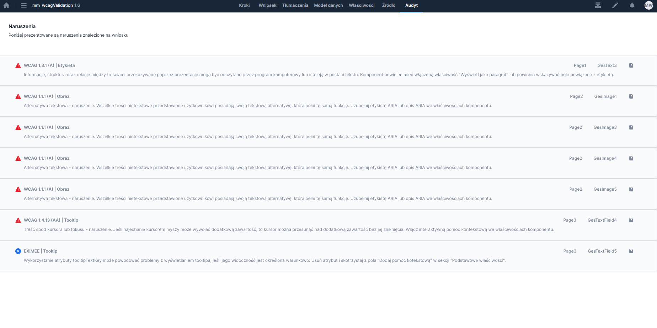The height and width of the screenshot is (328, 657).
Task: Click the blue error icon for EXIMEE Tooltip
Action: click(18, 251)
